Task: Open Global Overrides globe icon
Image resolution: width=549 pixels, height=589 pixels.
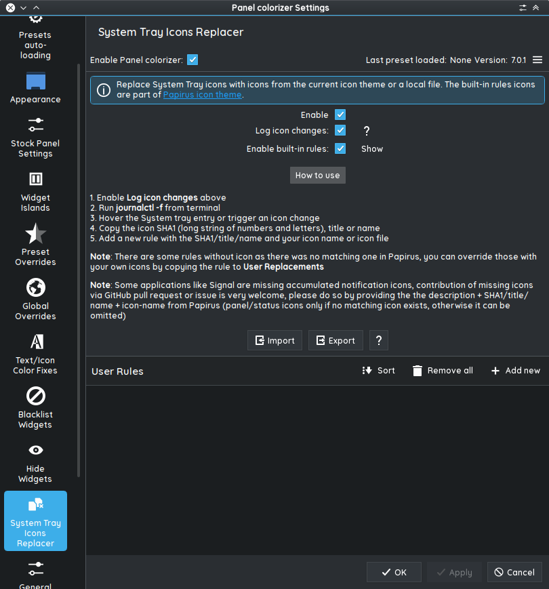Action: pos(35,287)
